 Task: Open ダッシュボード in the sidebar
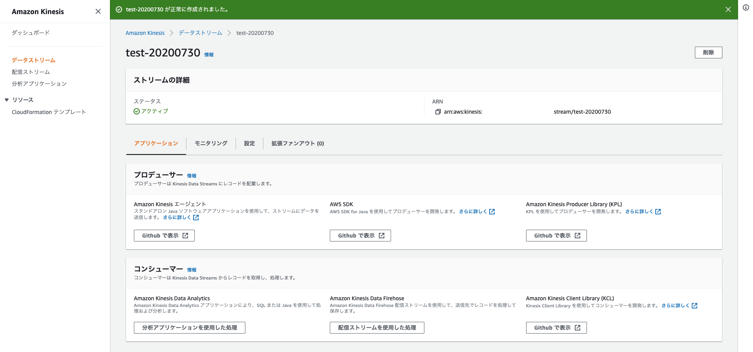point(31,33)
